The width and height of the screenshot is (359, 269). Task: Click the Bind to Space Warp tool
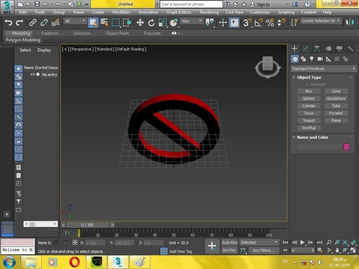click(x=55, y=22)
